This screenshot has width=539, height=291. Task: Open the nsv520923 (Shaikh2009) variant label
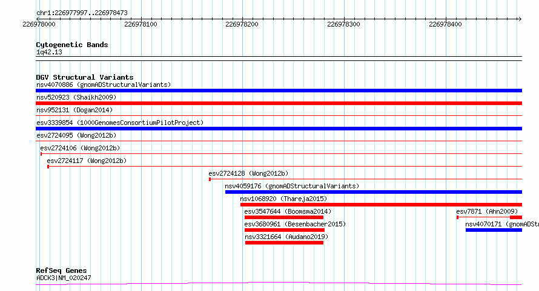coord(76,97)
